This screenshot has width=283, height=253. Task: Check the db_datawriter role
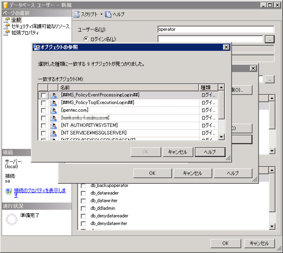click(83, 201)
